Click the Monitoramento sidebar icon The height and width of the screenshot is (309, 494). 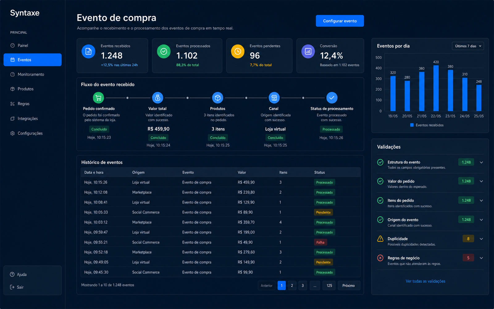12,74
